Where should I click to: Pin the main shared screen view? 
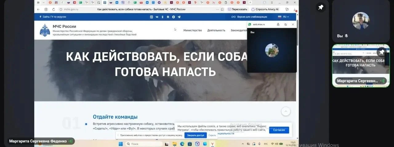click(321, 7)
